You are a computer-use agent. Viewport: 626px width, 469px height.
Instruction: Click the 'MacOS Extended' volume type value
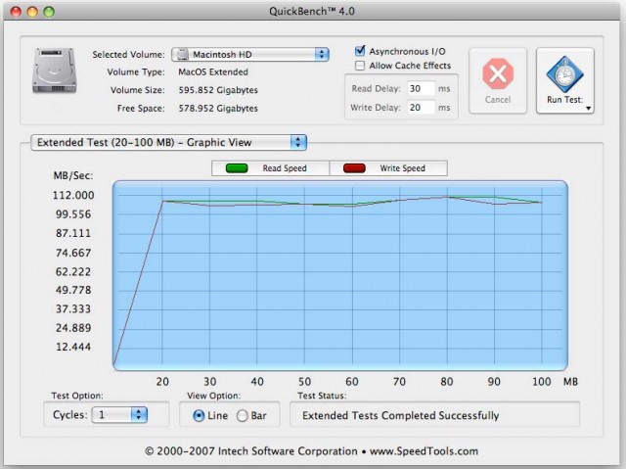[213, 71]
